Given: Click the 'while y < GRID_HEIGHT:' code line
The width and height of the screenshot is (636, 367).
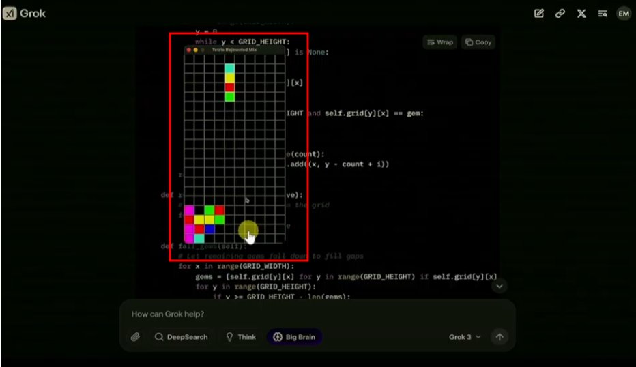Looking at the screenshot, I should click(242, 42).
